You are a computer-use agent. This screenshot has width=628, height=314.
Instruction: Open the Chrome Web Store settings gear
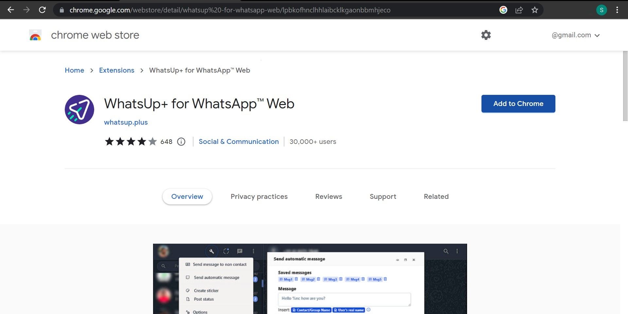(x=486, y=35)
